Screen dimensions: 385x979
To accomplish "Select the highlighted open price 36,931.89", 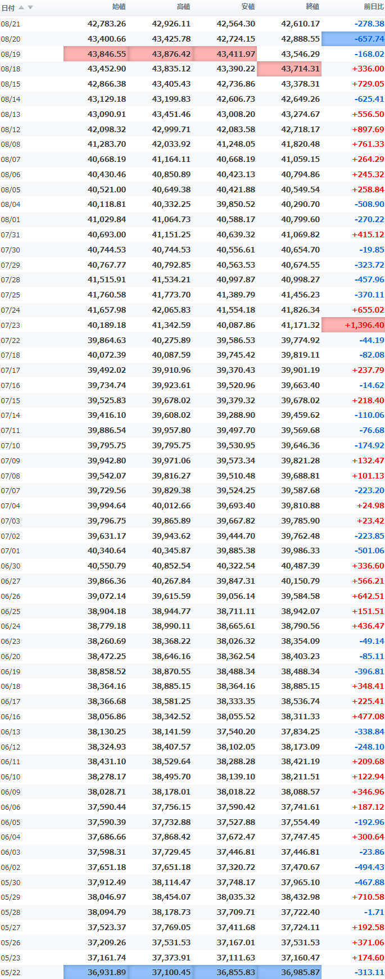I will [x=96, y=972].
